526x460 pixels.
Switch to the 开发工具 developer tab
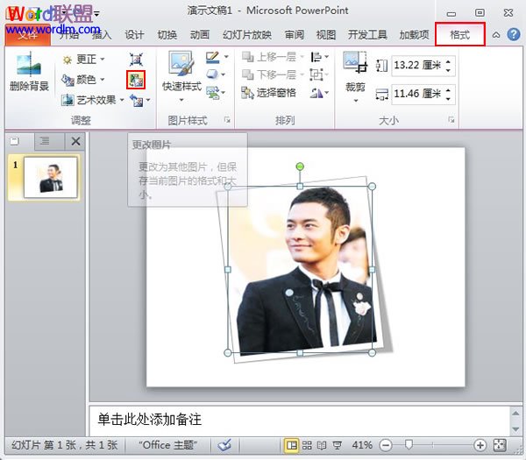click(x=367, y=34)
